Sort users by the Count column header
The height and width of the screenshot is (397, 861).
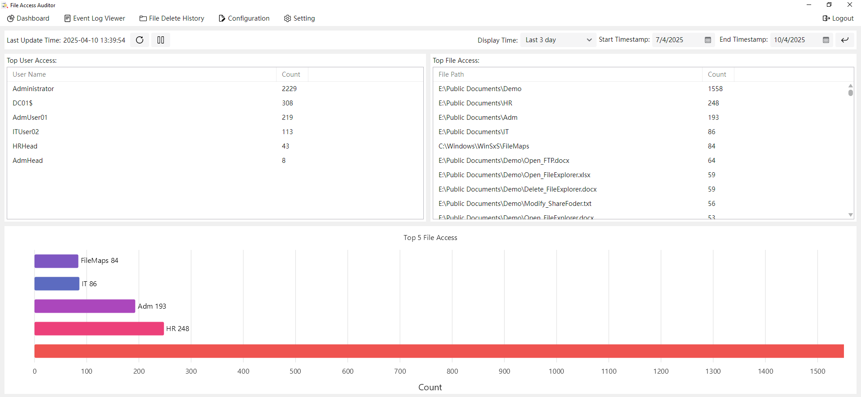[x=291, y=74]
